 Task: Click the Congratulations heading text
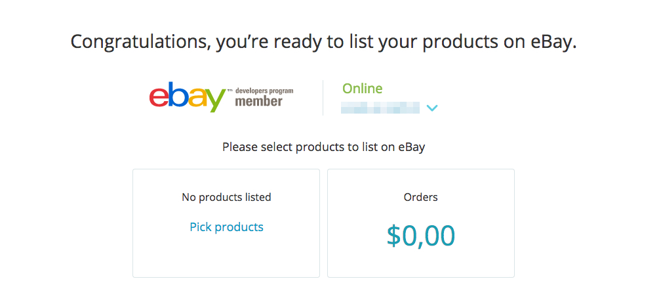pos(323,43)
